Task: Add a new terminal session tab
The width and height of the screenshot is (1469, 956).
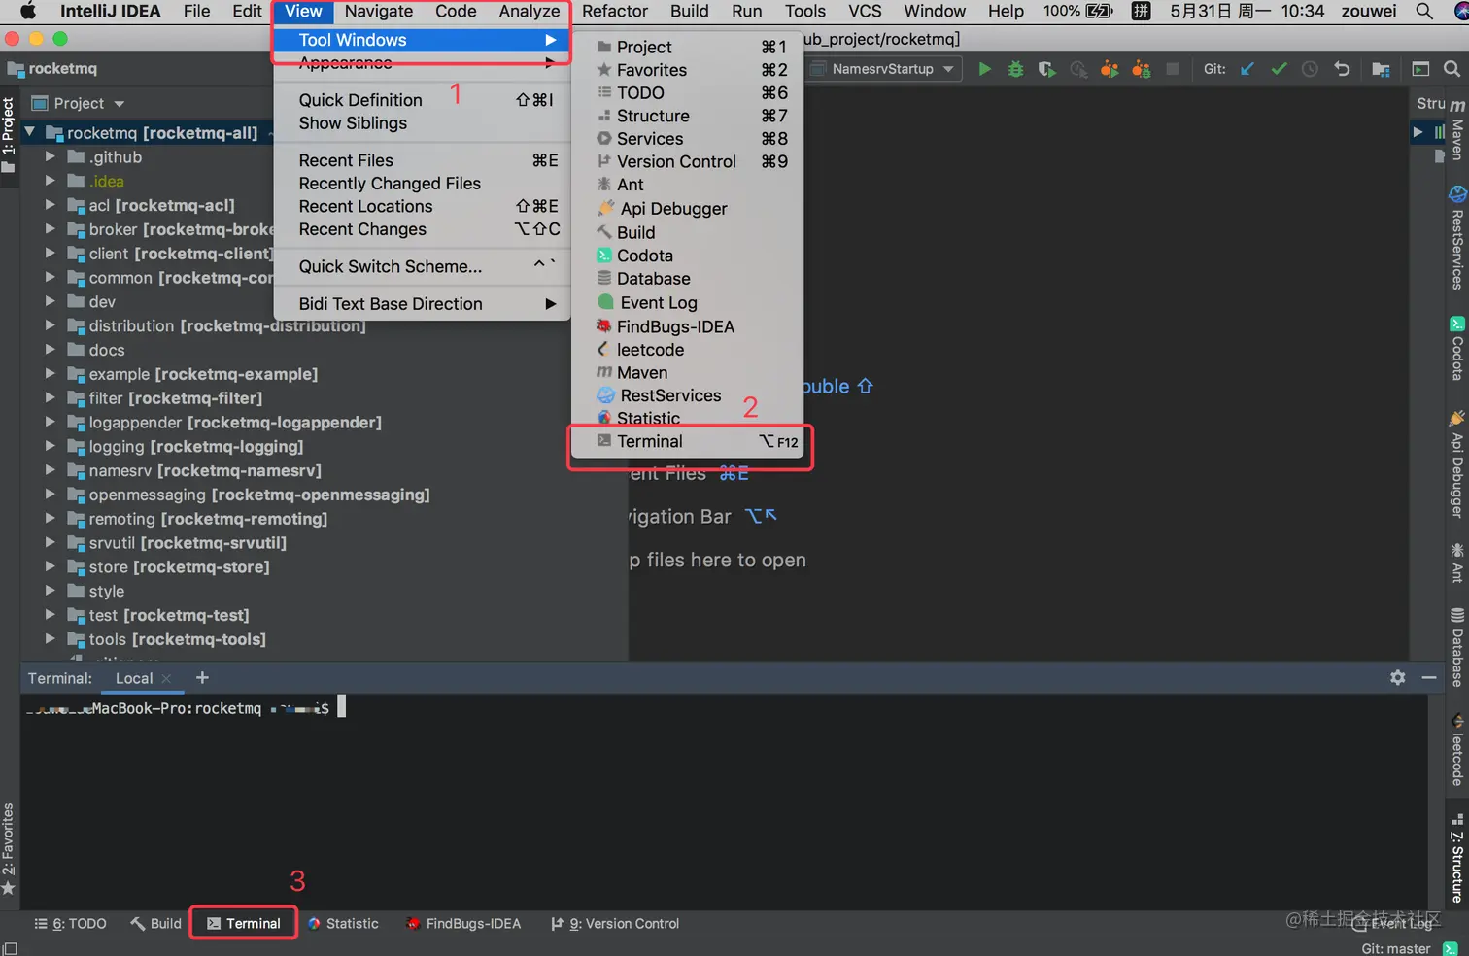Action: pos(202,678)
